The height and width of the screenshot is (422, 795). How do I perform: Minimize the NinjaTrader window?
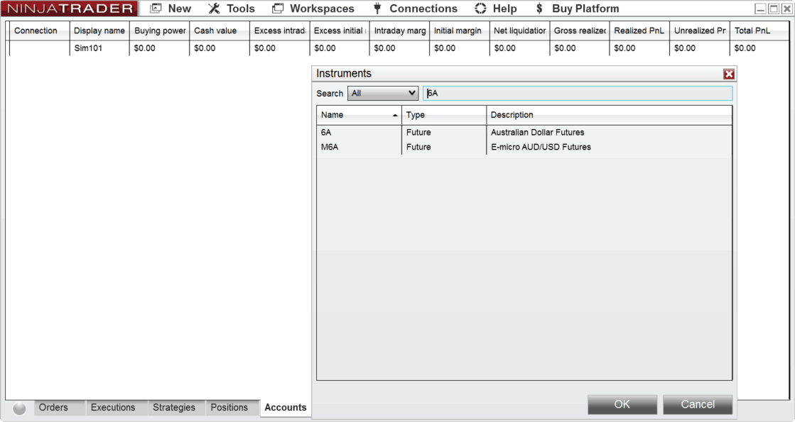click(x=760, y=9)
